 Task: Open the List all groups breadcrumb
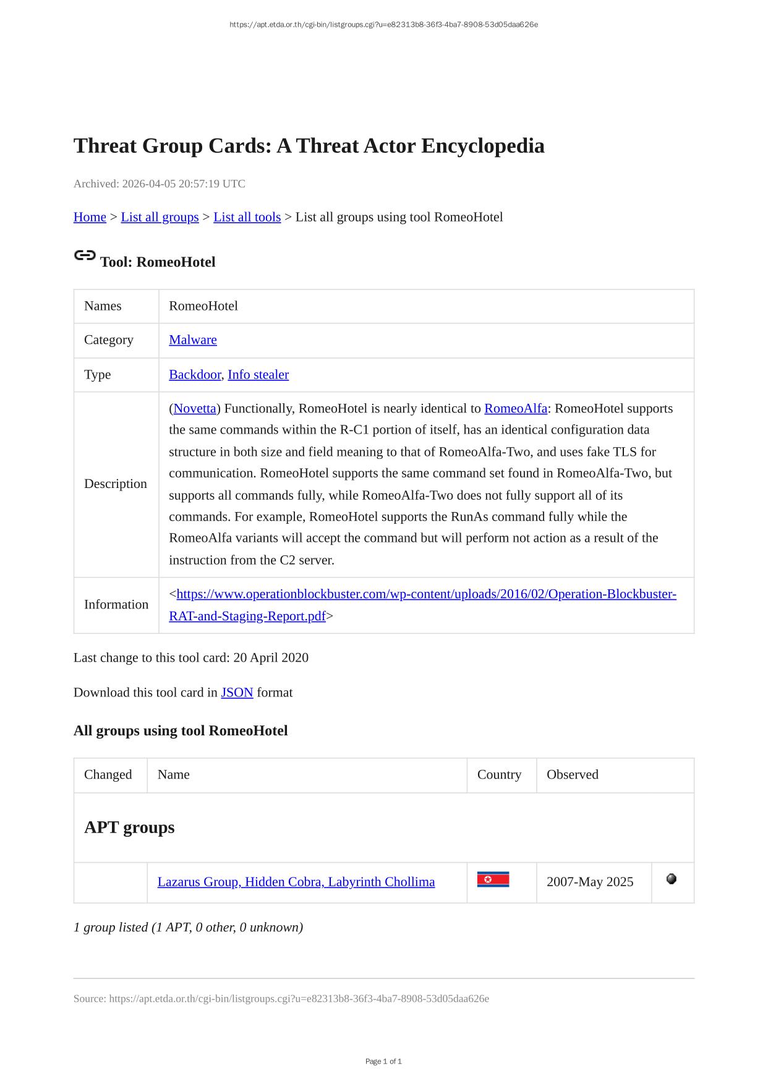click(x=160, y=217)
